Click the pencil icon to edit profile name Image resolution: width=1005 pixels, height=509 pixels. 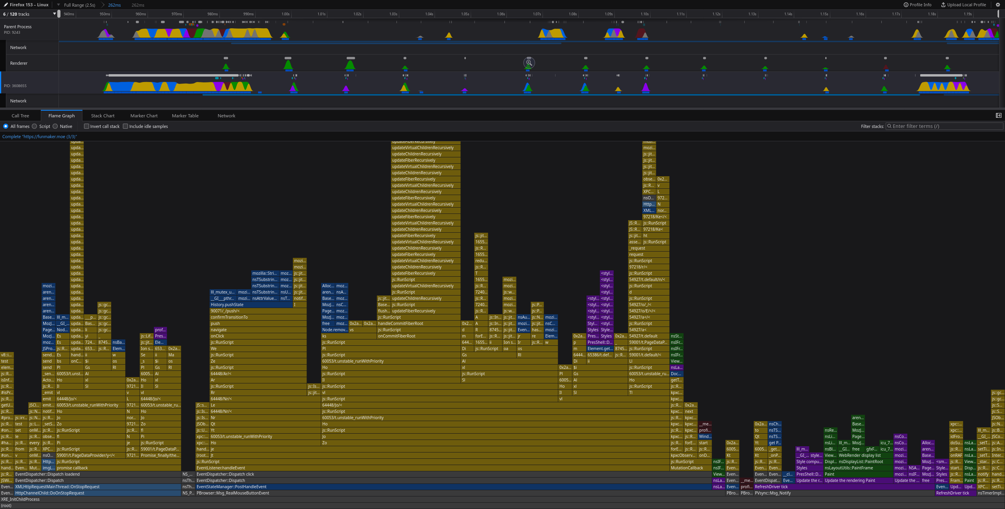point(6,5)
